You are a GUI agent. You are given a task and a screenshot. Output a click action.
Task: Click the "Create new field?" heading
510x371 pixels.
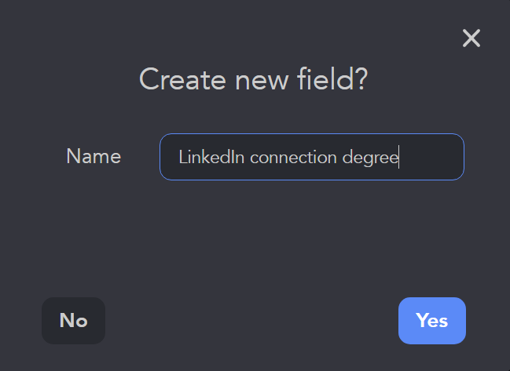pos(254,79)
